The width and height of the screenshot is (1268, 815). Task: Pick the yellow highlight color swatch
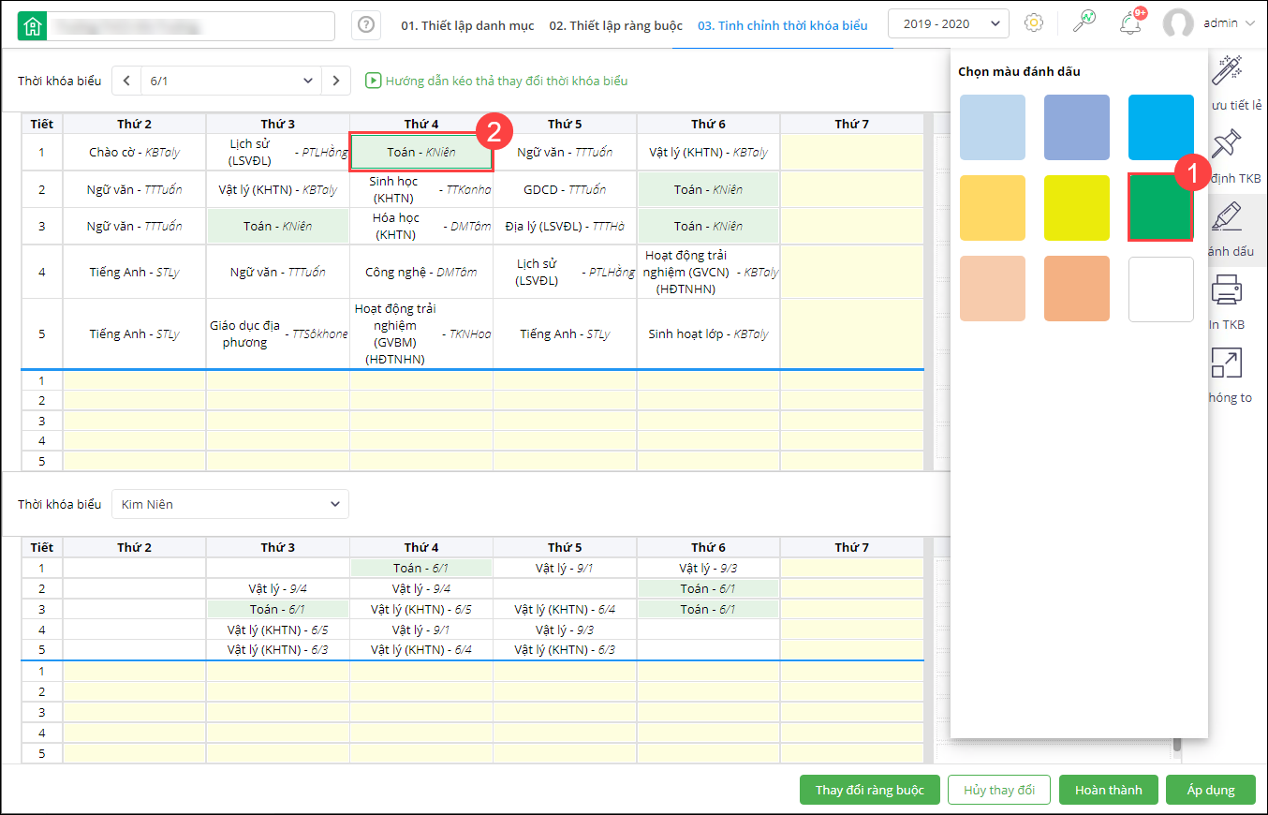(x=1077, y=208)
